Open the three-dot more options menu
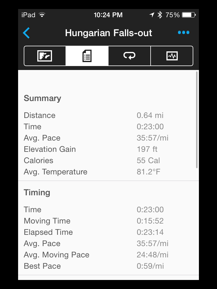217x289 pixels. 184,33
